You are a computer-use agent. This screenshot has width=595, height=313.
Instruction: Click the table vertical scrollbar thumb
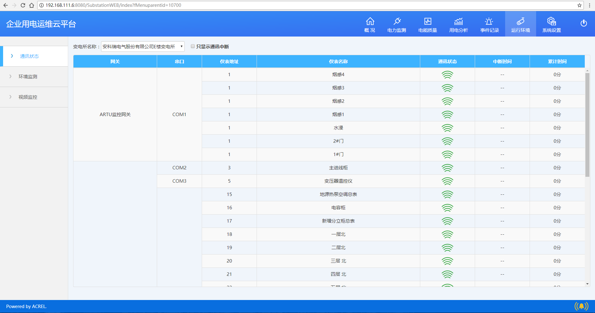[x=587, y=125]
